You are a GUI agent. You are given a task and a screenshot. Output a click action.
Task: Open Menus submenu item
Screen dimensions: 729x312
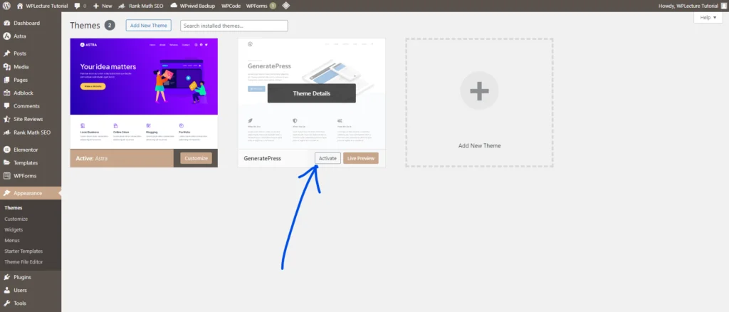12,240
